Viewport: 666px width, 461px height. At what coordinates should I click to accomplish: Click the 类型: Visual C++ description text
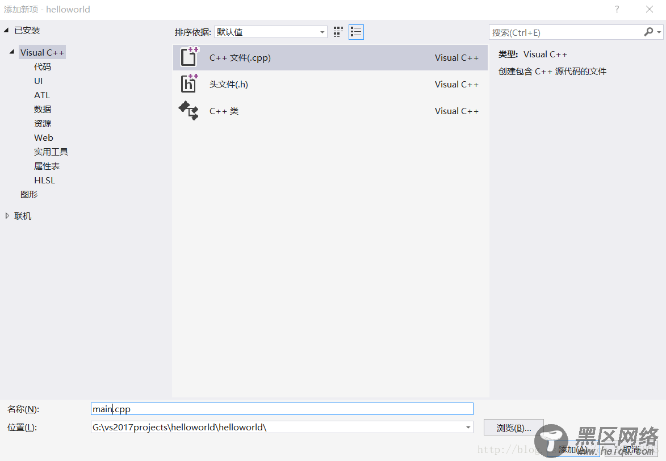pos(533,55)
